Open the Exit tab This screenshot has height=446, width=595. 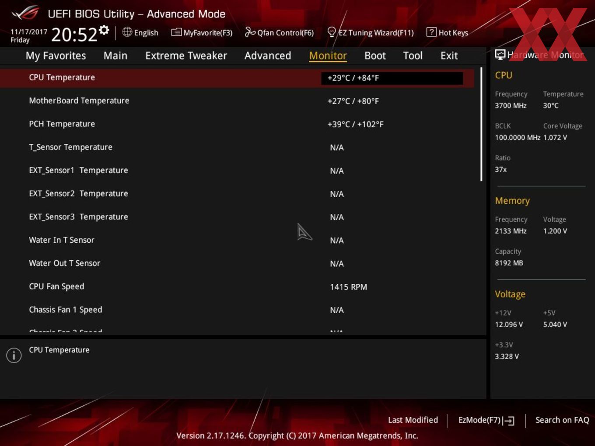click(449, 56)
